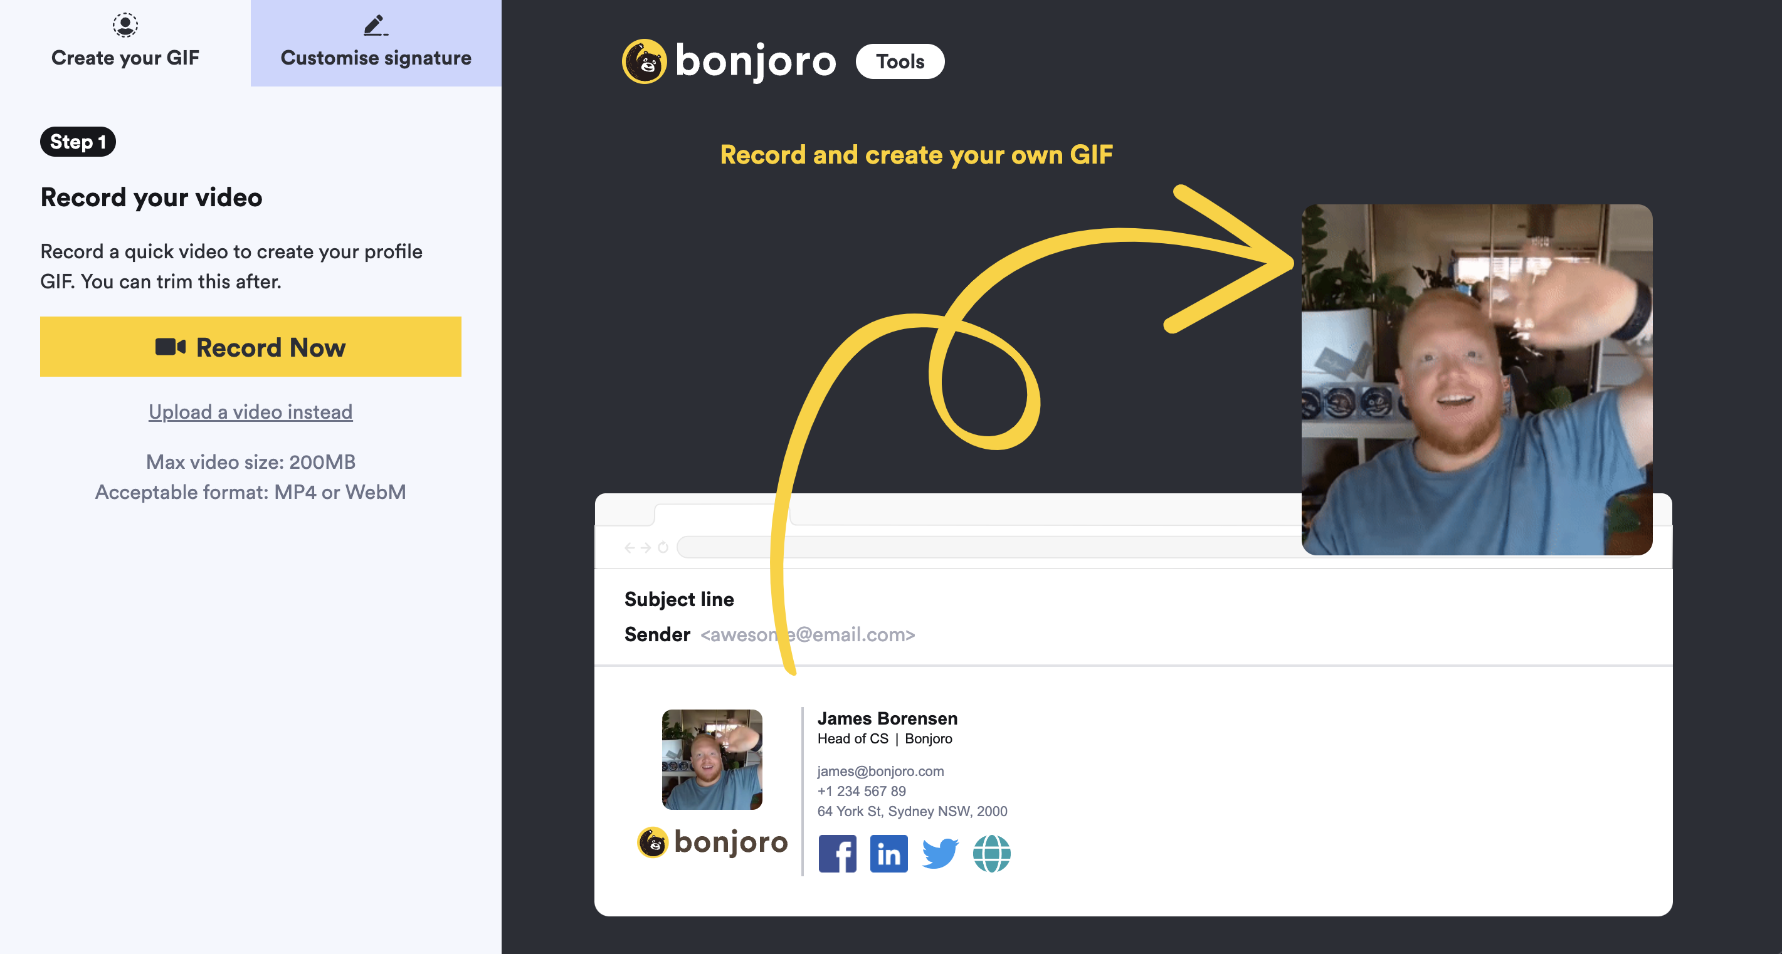1782x954 pixels.
Task: Click the Step 1 badge
Action: pyautogui.click(x=78, y=142)
